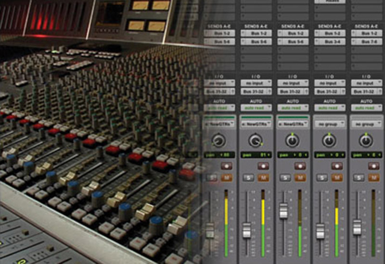The width and height of the screenshot is (385, 264).
Task: Click the pan value field on the fourth strip
Action: pyautogui.click(x=330, y=155)
